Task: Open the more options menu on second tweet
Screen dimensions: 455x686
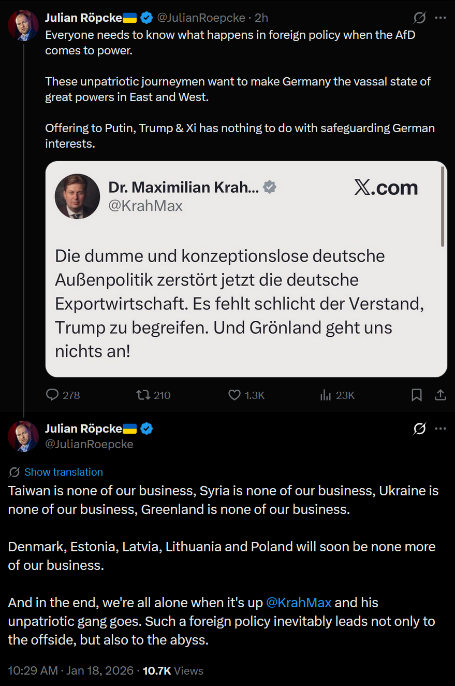Action: point(441,428)
